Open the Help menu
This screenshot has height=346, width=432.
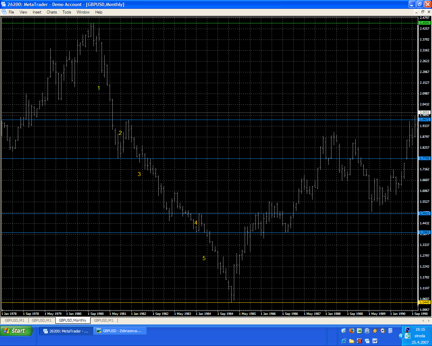coord(99,12)
